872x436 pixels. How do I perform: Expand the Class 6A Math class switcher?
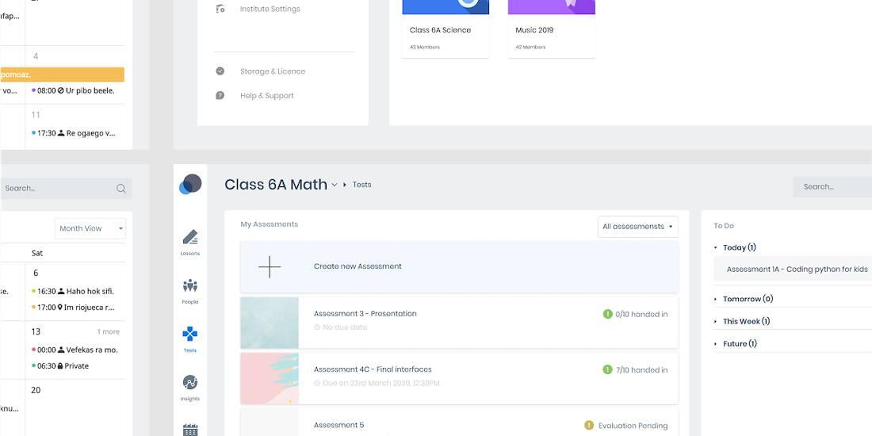click(335, 185)
